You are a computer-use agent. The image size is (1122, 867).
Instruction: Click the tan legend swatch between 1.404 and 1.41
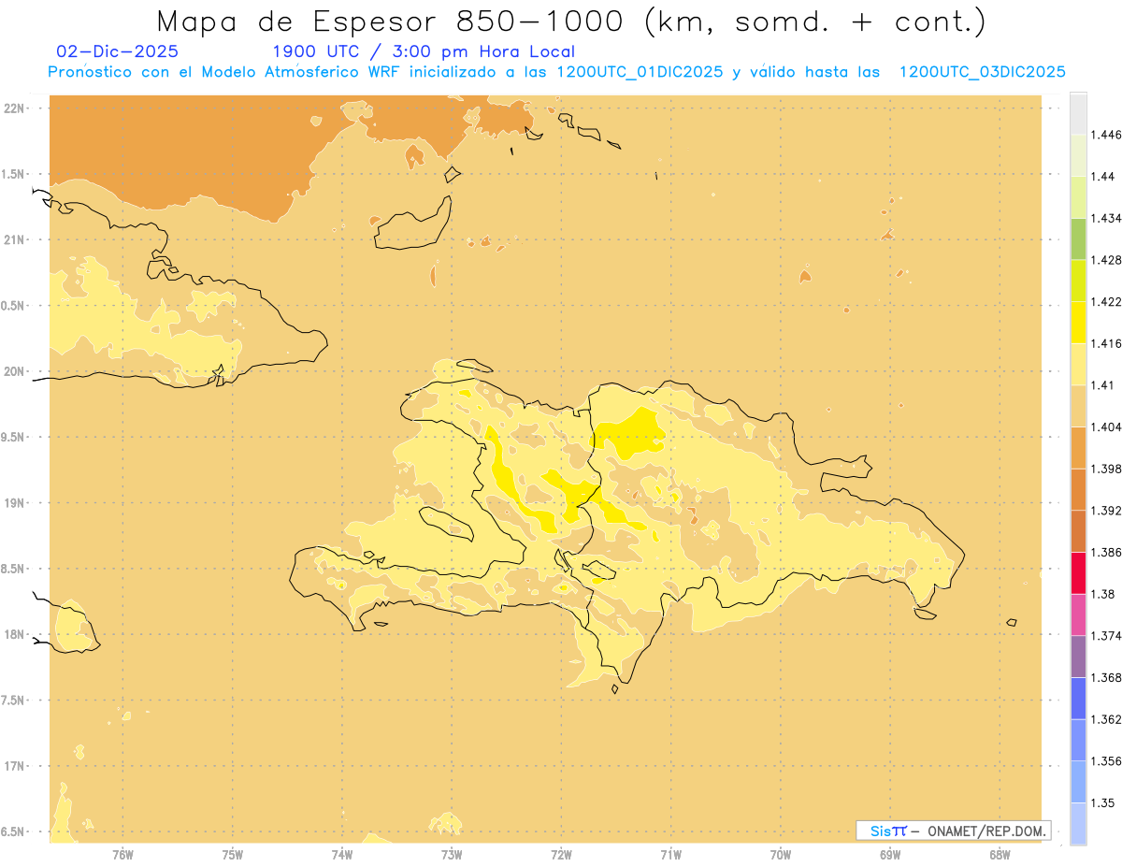pyautogui.click(x=1078, y=406)
